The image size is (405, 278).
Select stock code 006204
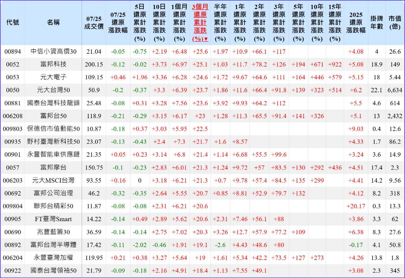click(x=13, y=258)
